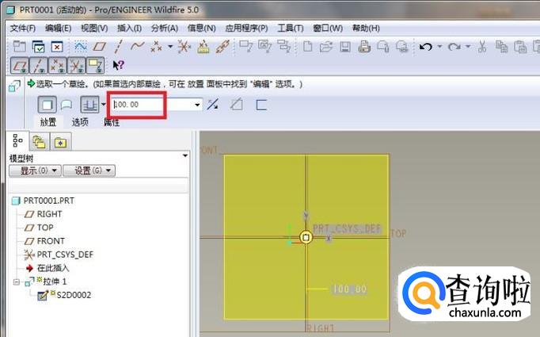Open the 分析(A) menu
Image resolution: width=540 pixels, height=337 pixels.
pyautogui.click(x=164, y=28)
